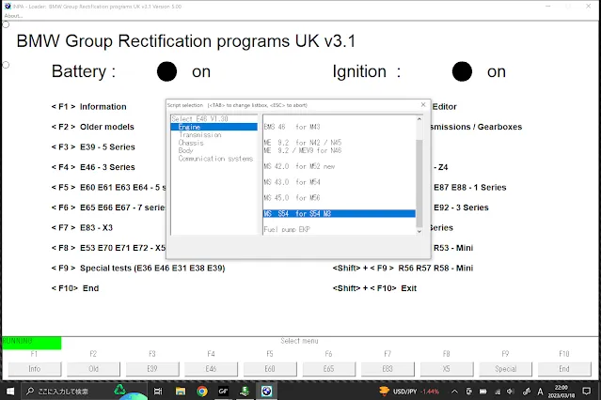
Task: Click script list scrollbar up arrow
Action: point(419,119)
